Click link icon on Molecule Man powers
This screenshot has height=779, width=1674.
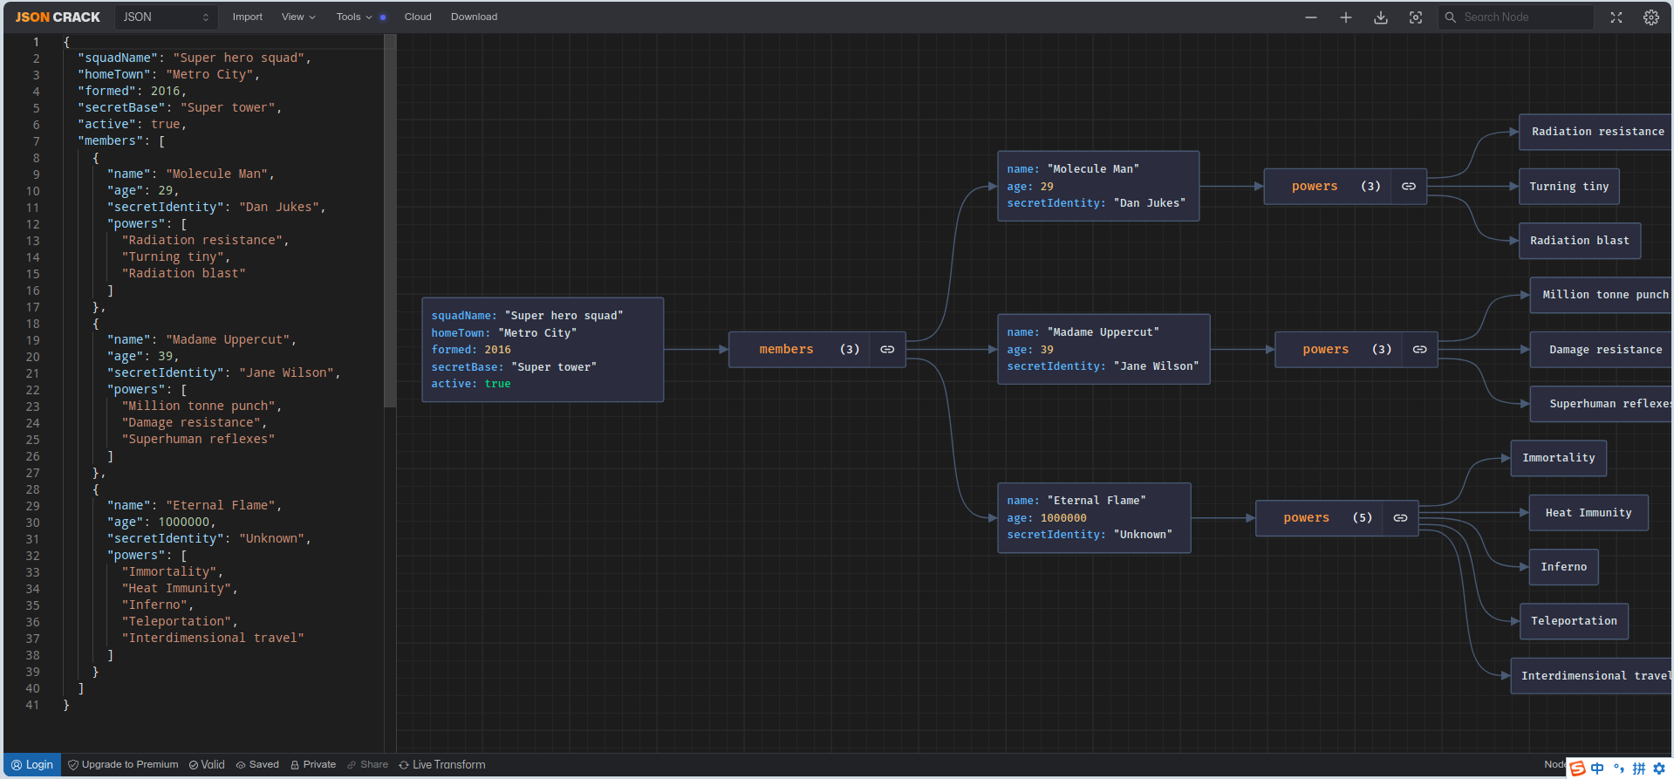[x=1409, y=187]
